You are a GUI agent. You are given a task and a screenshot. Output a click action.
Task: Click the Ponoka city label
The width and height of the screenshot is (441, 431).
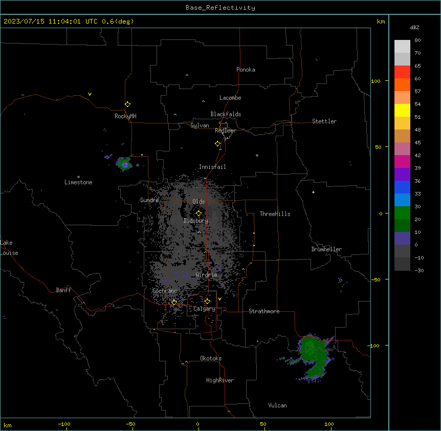pos(246,70)
